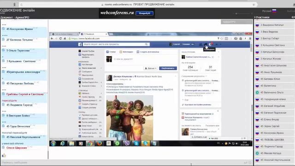Click the Try button on webconferens banner

click(144, 13)
